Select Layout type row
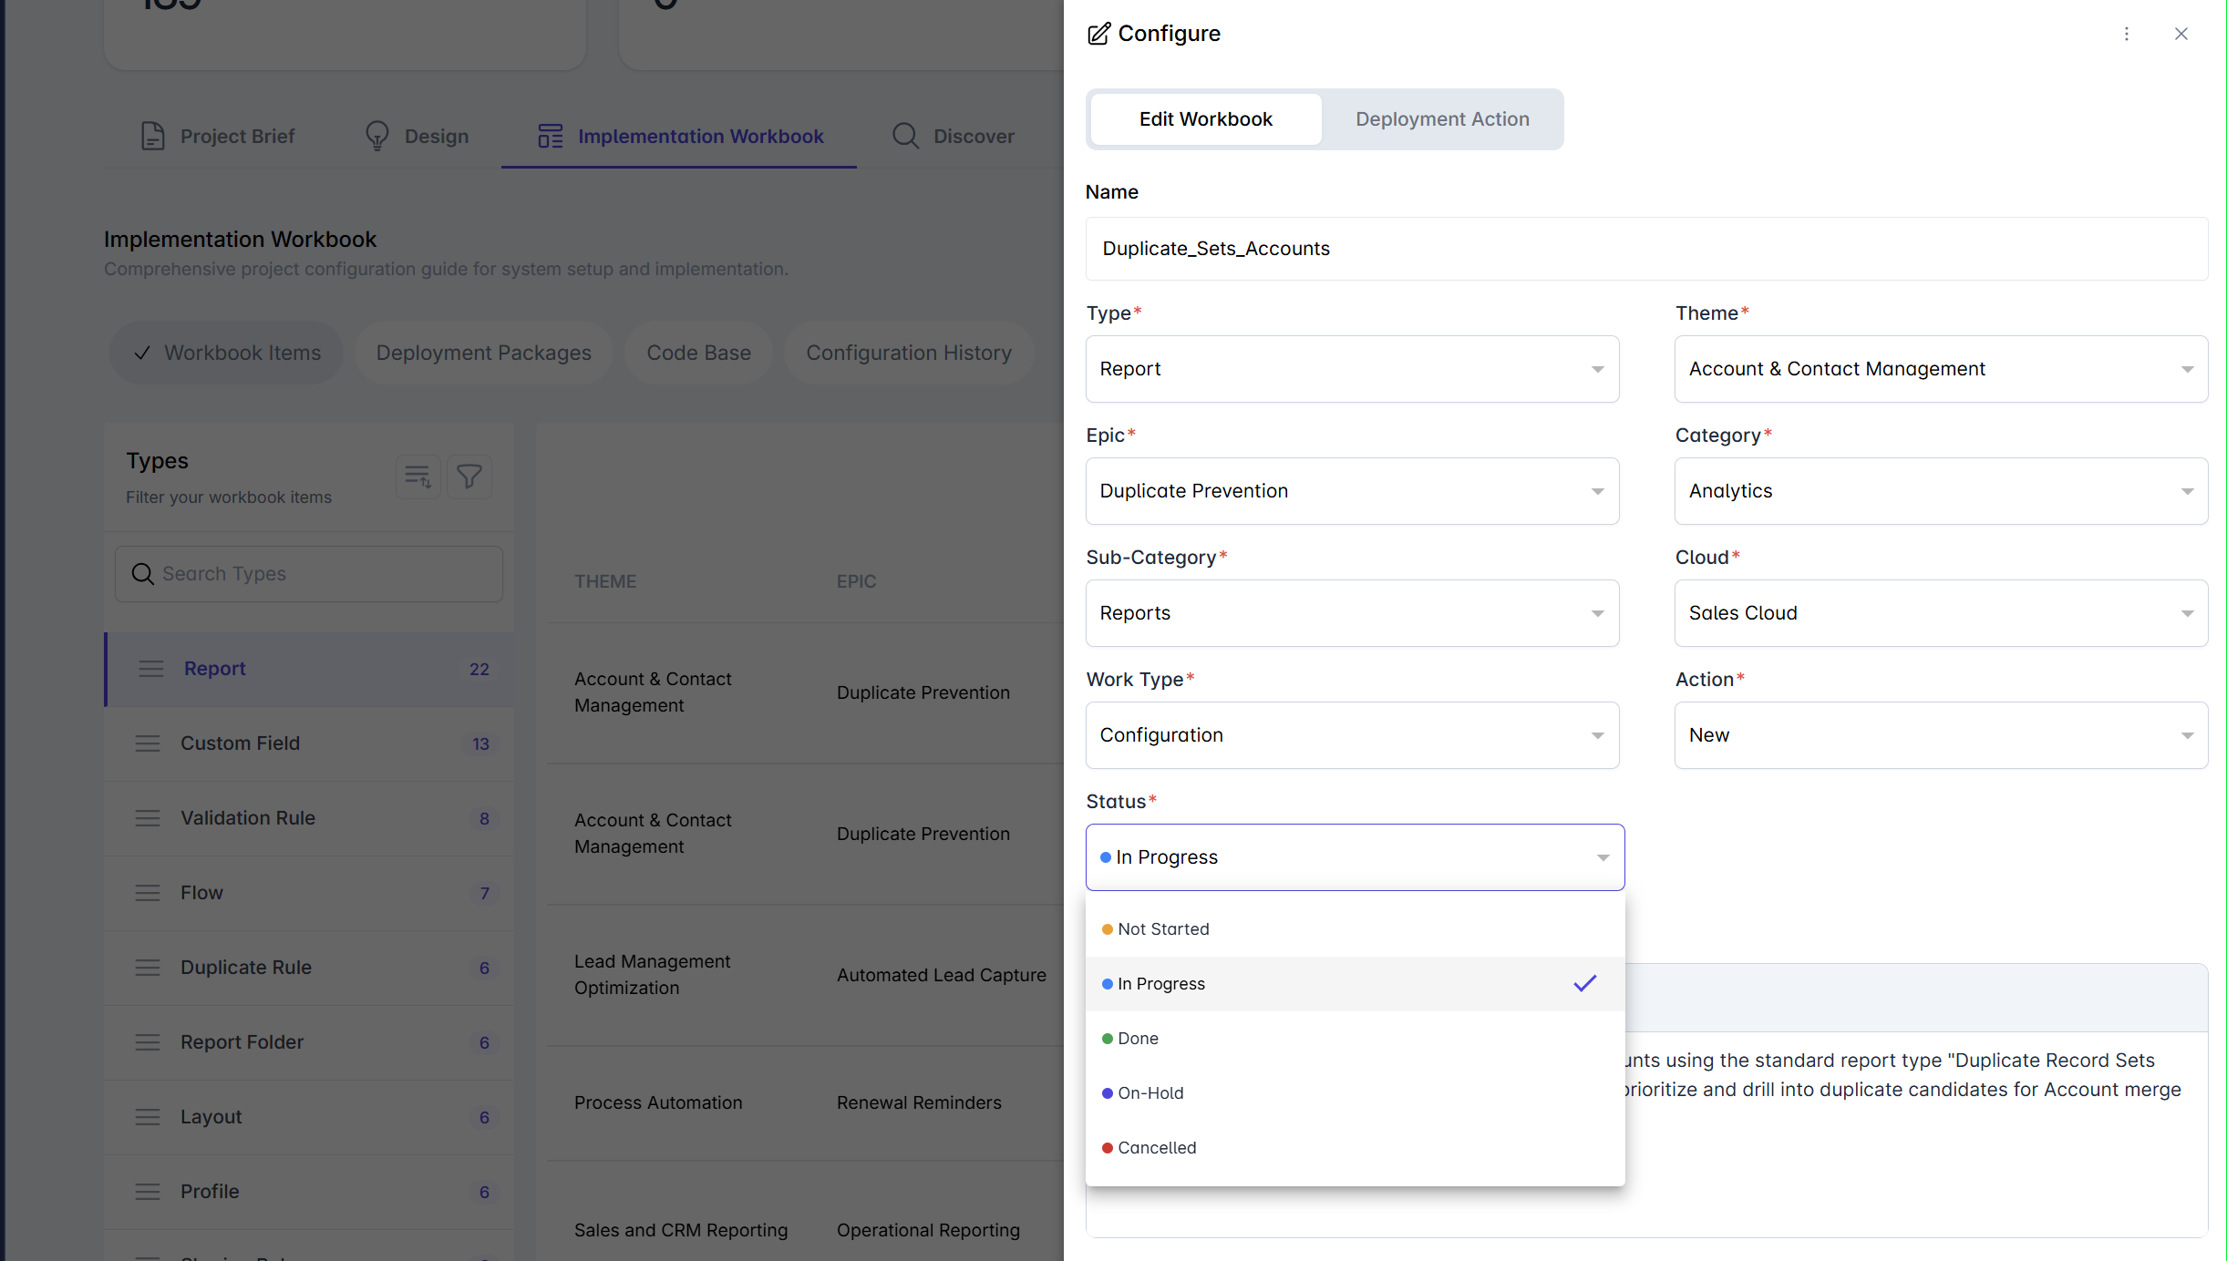 (310, 1117)
